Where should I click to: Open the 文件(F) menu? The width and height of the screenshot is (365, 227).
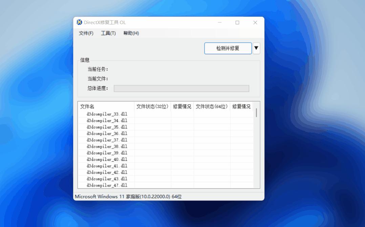point(86,33)
